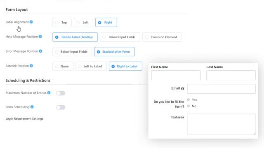Click the Asterisk Position label text
Screen dimensions: 264x148
coord(17,66)
